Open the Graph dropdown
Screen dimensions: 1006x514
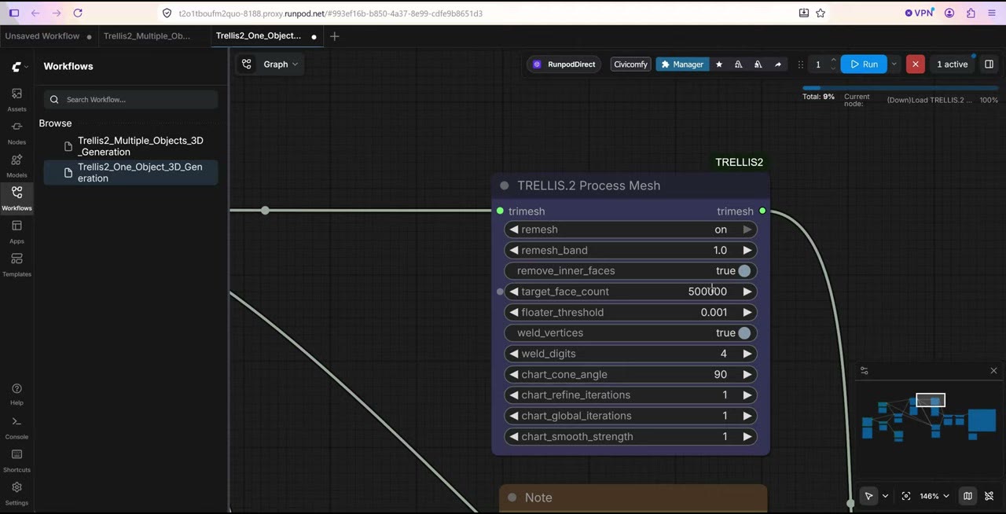(x=271, y=64)
